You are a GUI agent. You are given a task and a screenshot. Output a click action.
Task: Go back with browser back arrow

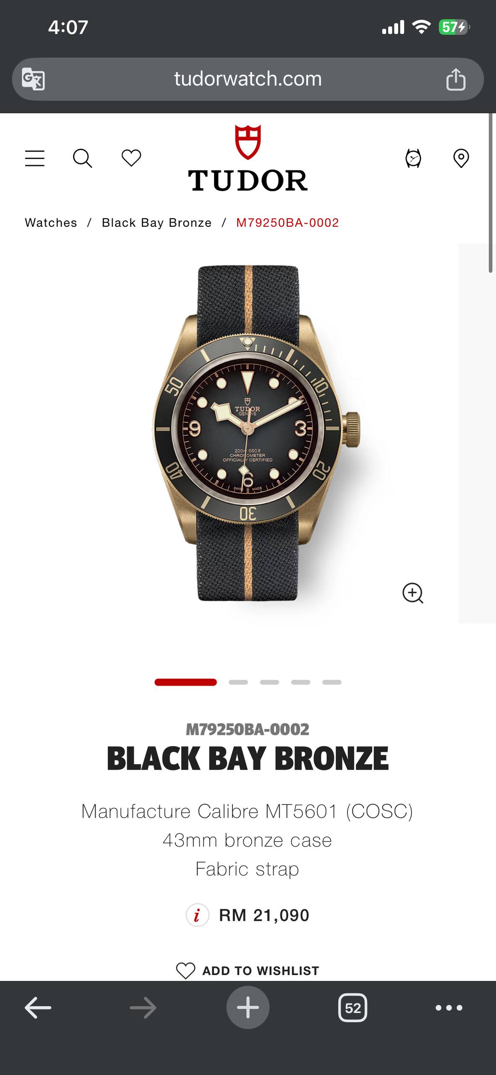click(x=38, y=1007)
